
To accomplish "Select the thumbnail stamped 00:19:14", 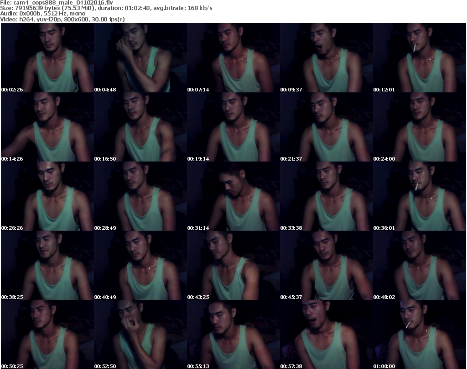I will (233, 127).
